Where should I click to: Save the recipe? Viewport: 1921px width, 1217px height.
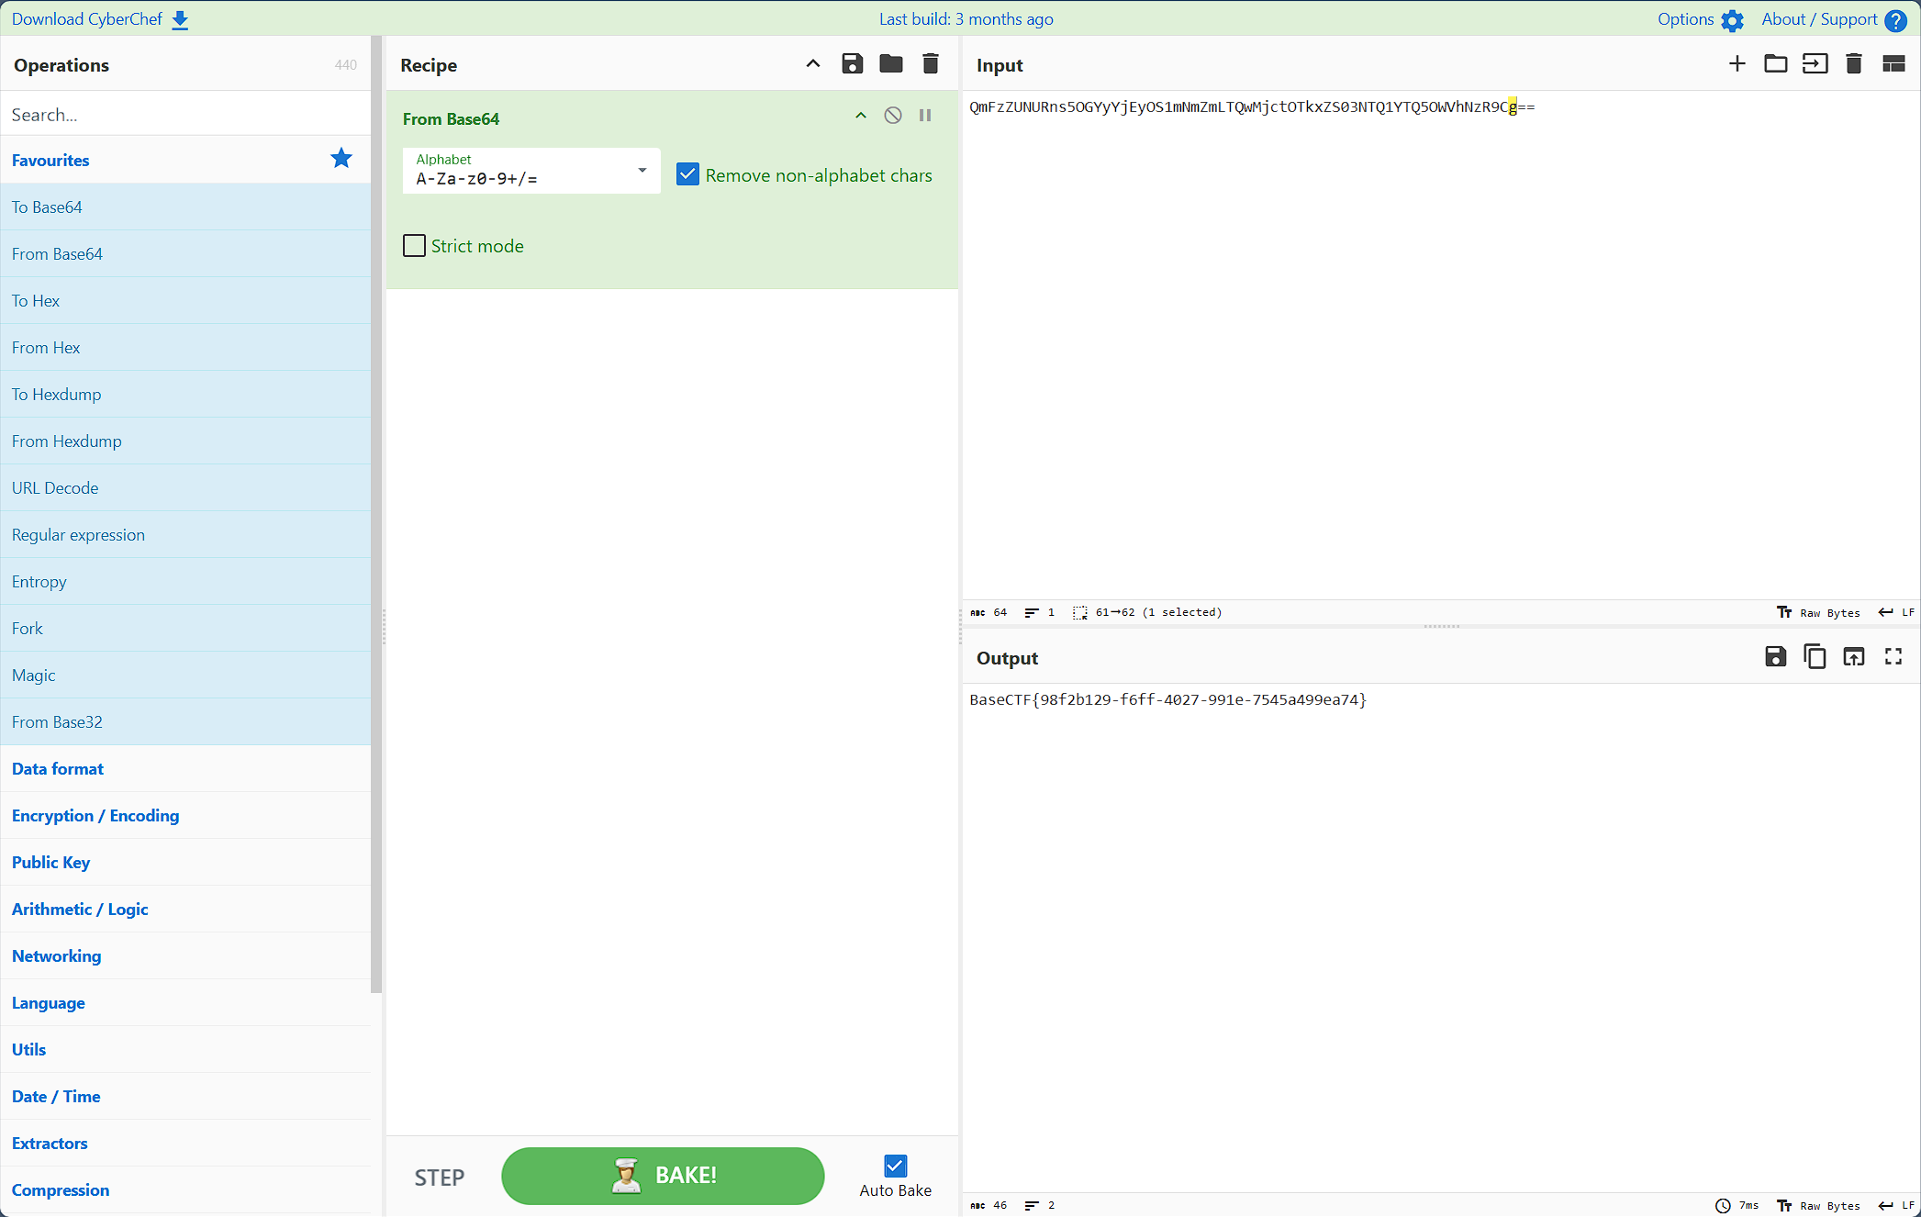pyautogui.click(x=853, y=64)
